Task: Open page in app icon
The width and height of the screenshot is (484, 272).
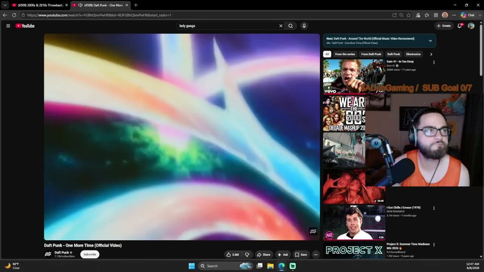Action: (394, 15)
